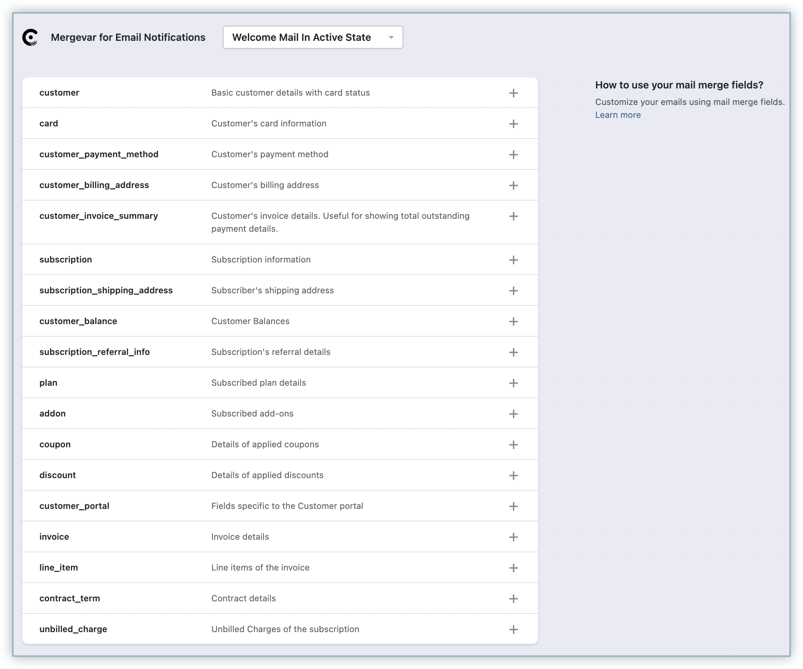Expand the customer row plus icon
The height and width of the screenshot is (669, 803).
click(x=513, y=93)
